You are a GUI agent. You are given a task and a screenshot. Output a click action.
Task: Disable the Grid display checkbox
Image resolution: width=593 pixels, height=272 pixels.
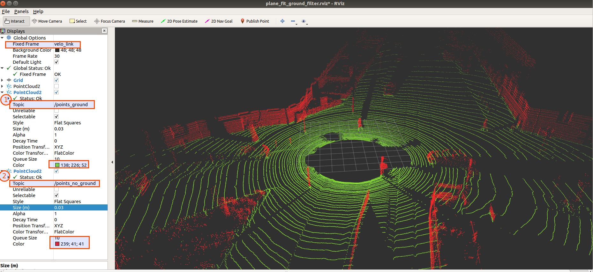[x=56, y=80]
